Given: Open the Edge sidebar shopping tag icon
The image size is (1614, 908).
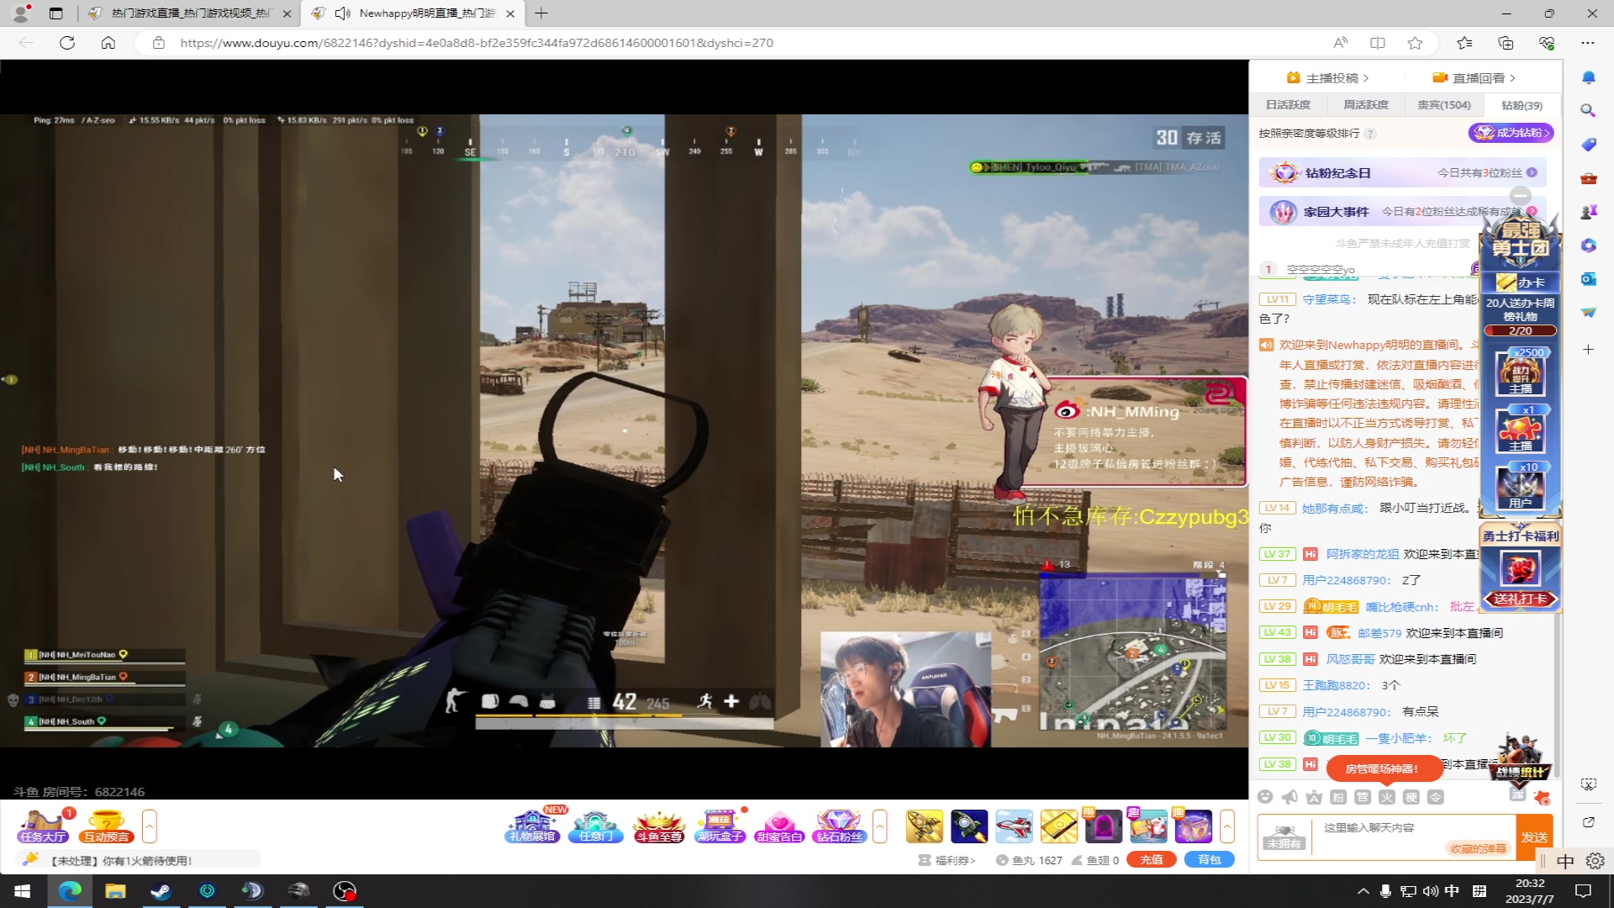Looking at the screenshot, I should point(1588,145).
